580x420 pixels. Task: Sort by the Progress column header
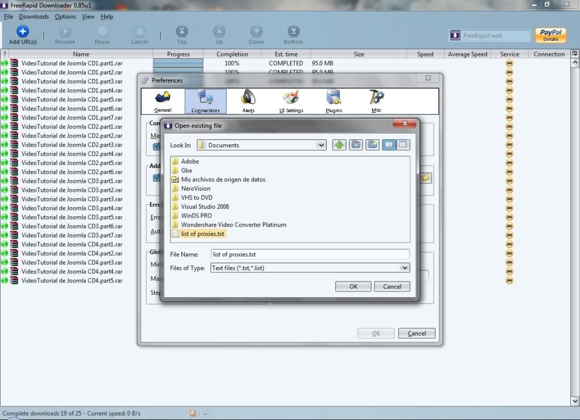178,54
